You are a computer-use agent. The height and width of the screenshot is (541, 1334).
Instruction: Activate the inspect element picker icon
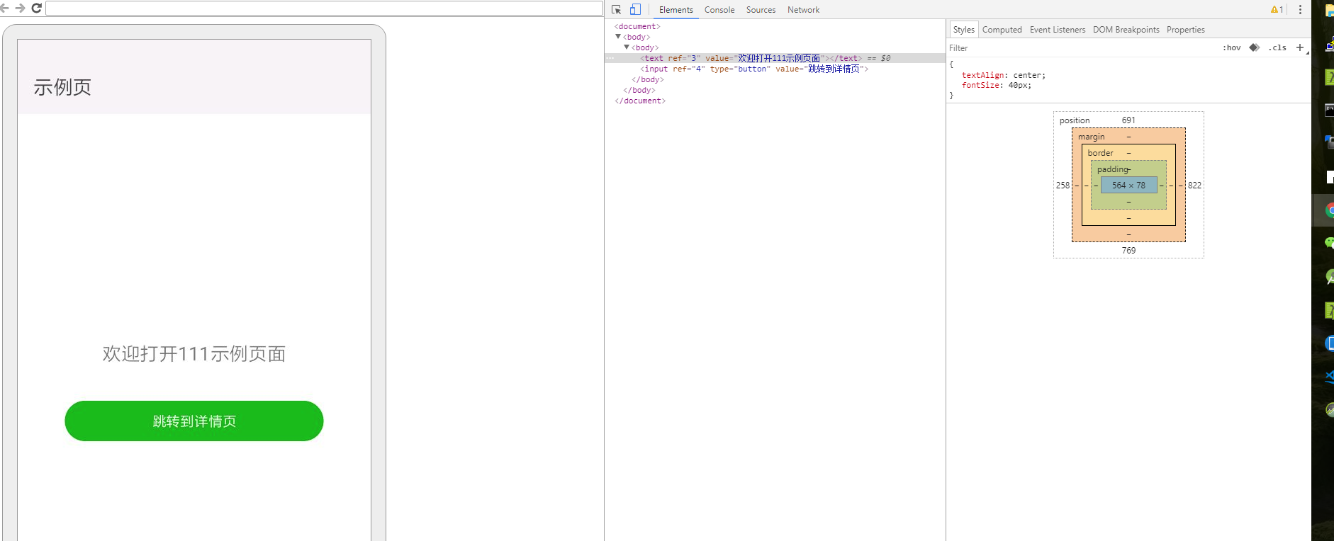(616, 10)
